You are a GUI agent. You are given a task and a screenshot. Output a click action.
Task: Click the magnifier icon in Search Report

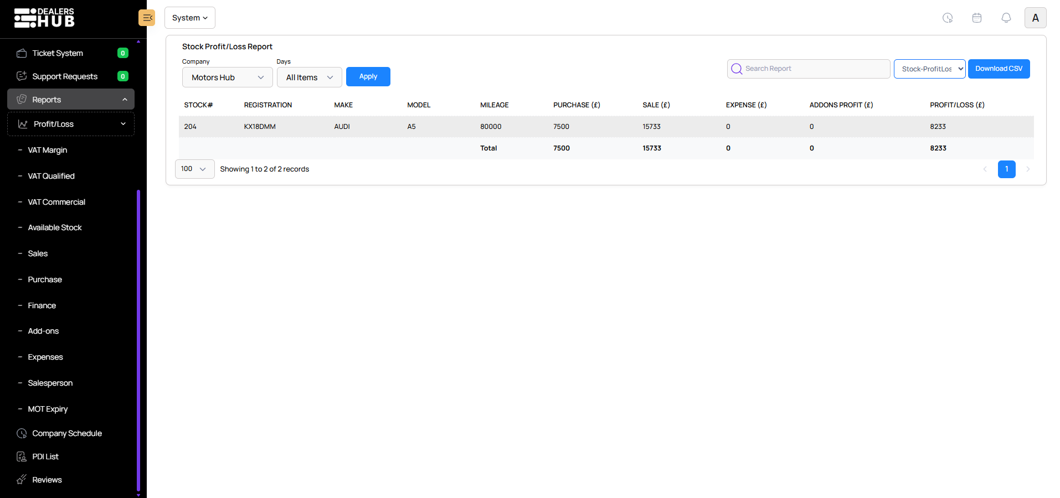point(737,69)
